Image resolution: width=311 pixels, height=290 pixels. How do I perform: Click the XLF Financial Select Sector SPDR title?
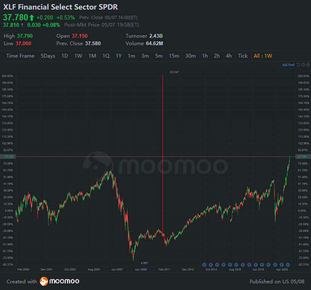click(x=61, y=7)
